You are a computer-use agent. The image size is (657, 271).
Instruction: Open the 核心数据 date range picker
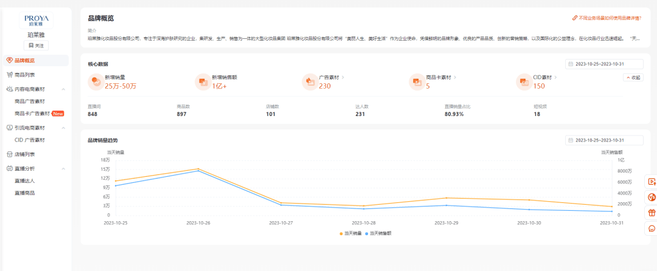603,64
